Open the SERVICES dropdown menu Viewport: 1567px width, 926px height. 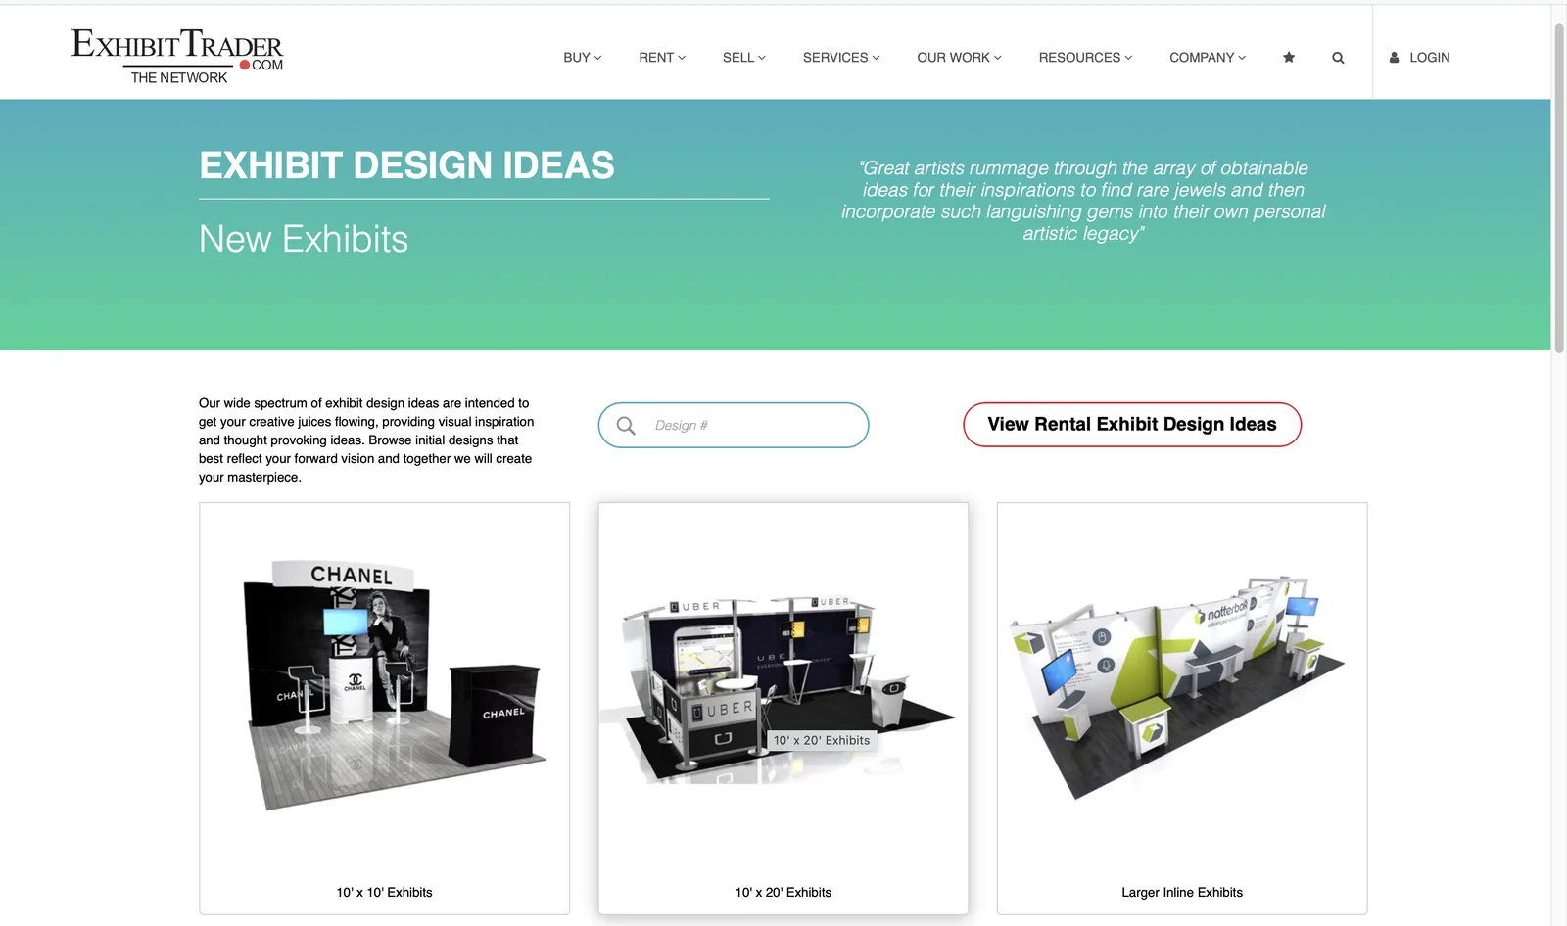pos(841,58)
